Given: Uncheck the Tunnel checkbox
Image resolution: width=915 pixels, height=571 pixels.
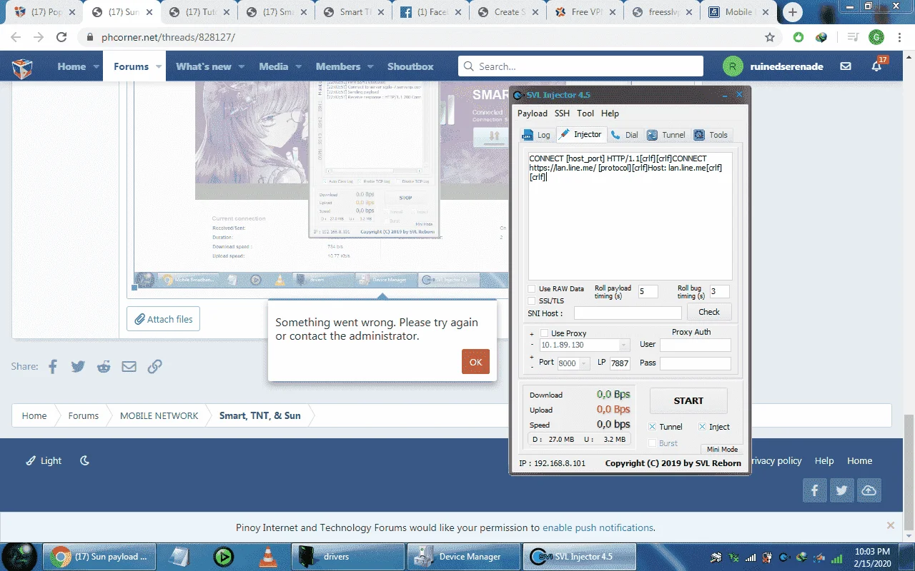Looking at the screenshot, I should click(652, 427).
